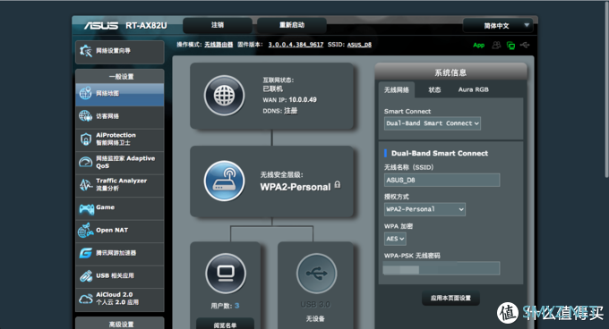609x329 pixels.
Task: Click the 一般设置 section header
Action: [121, 76]
